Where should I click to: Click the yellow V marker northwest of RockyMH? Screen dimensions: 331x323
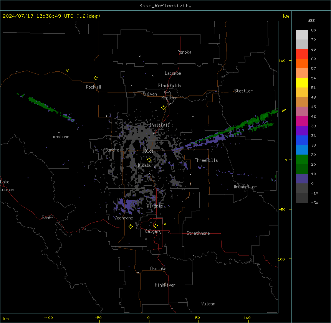click(67, 71)
